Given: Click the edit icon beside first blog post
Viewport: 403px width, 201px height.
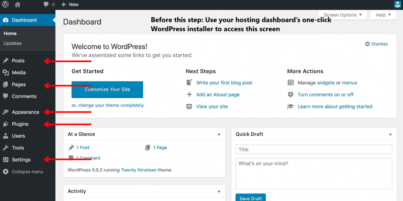Looking at the screenshot, I should (x=189, y=82).
